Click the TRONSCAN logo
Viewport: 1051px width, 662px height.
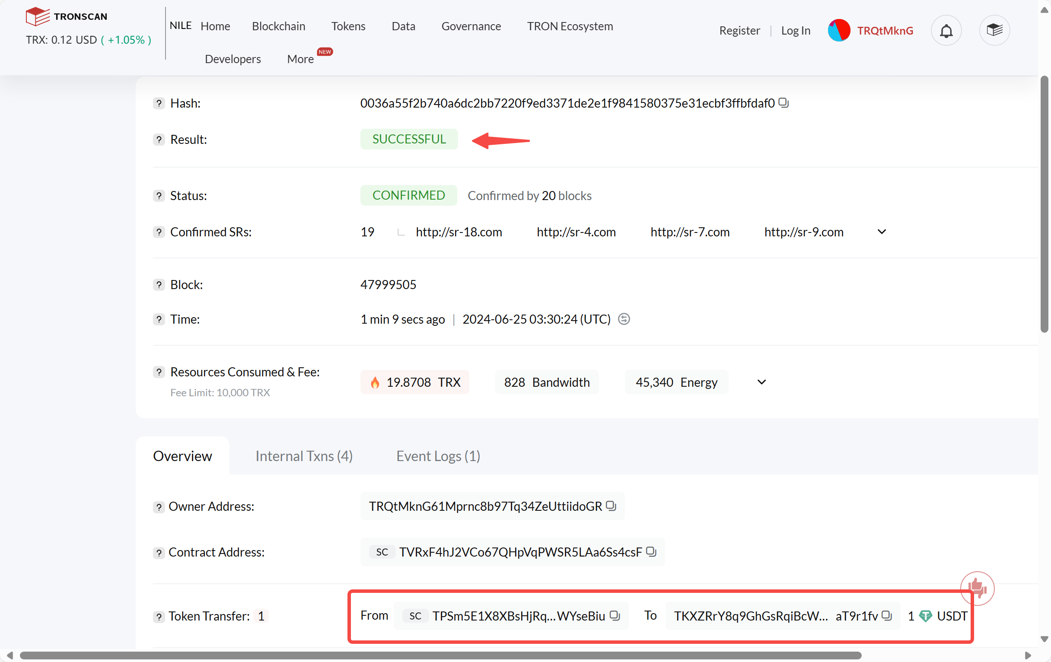pos(67,16)
